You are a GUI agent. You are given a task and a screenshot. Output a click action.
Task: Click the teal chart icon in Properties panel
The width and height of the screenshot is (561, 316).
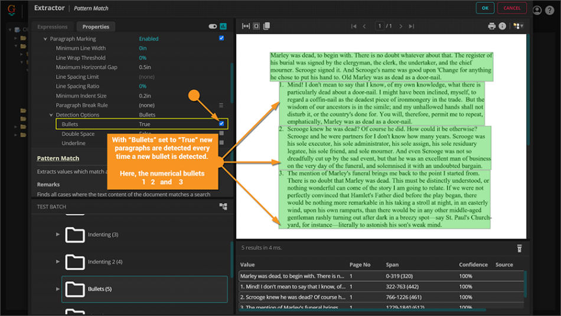click(223, 27)
